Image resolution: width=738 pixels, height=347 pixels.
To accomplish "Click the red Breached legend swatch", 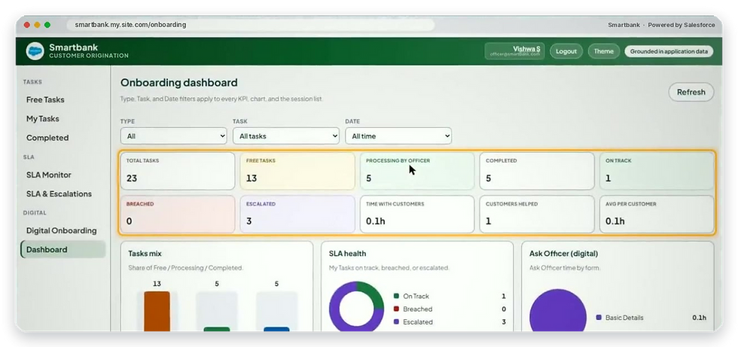I will (396, 309).
